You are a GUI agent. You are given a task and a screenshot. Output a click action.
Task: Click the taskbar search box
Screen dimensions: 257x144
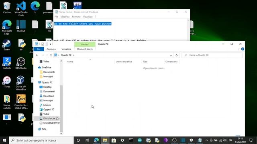click(41, 140)
